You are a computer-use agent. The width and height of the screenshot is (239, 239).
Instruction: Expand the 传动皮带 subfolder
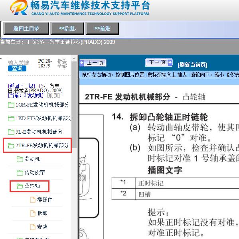coord(35,172)
